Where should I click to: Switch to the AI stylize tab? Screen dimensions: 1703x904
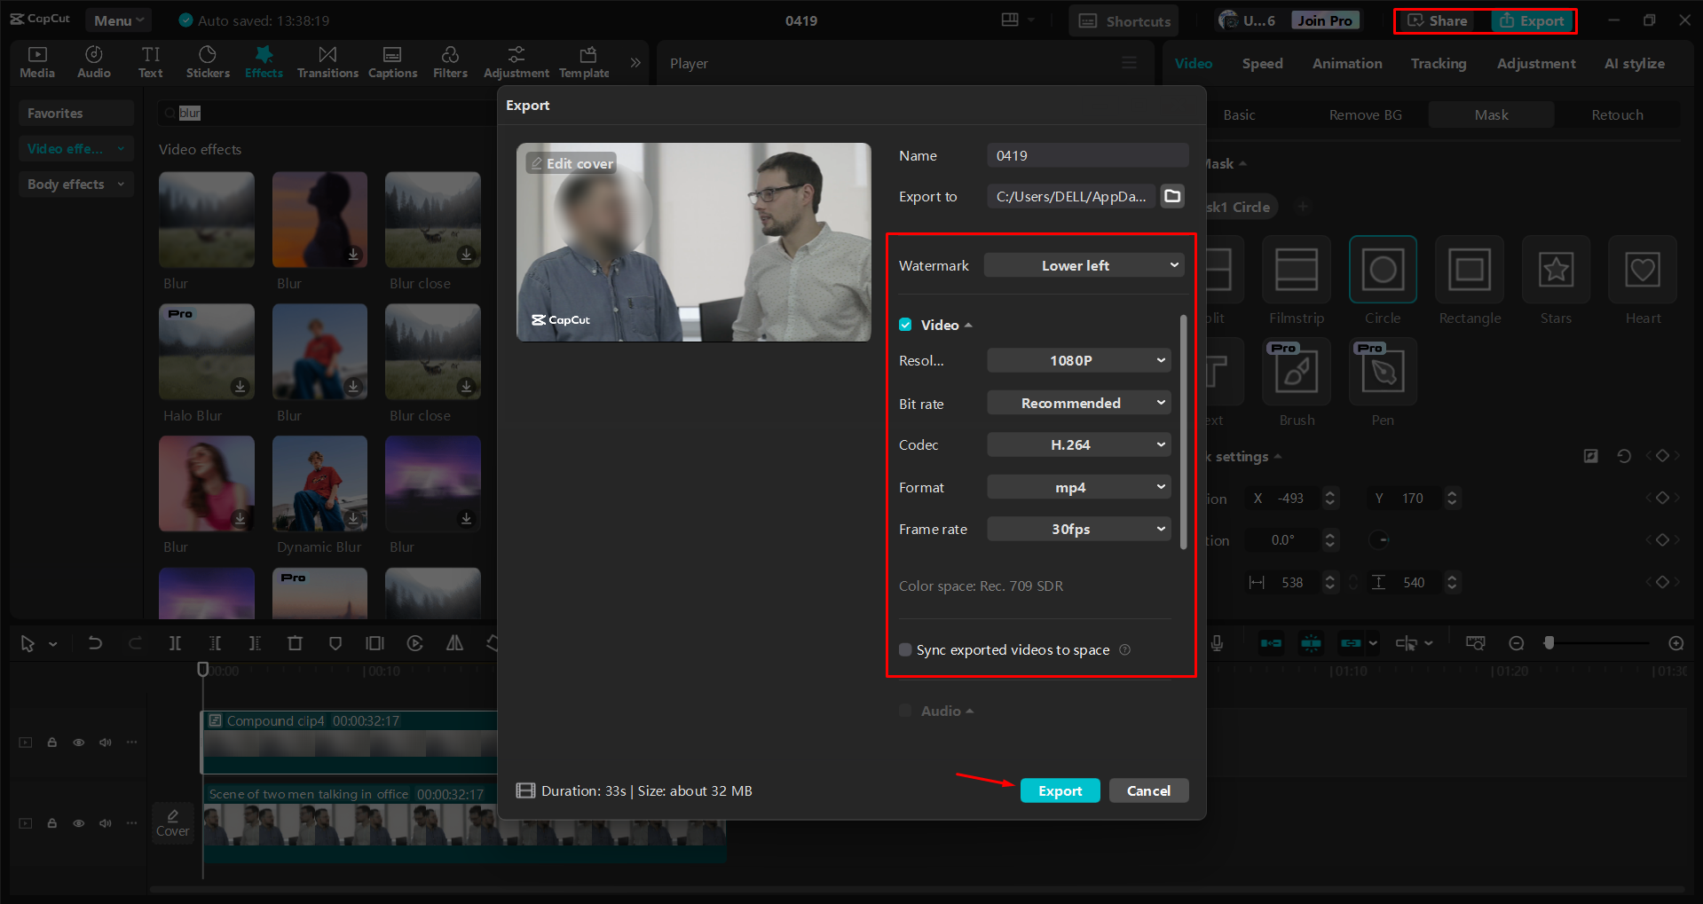(x=1634, y=64)
